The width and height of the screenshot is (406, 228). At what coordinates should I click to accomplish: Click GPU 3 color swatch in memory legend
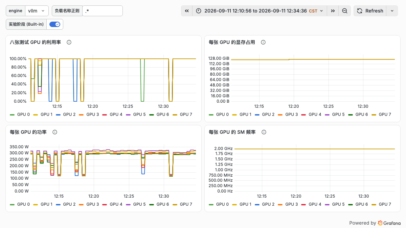(x=280, y=115)
